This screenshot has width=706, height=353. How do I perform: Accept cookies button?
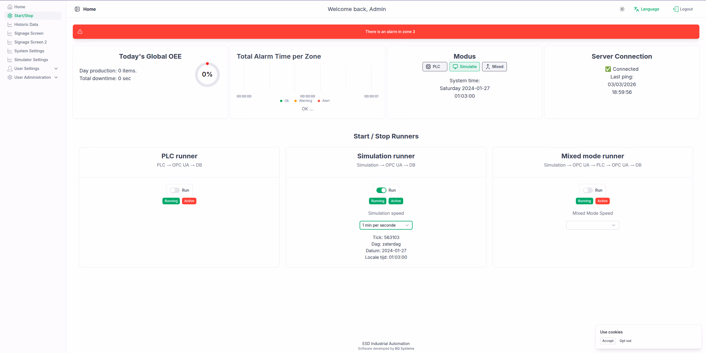pyautogui.click(x=608, y=341)
